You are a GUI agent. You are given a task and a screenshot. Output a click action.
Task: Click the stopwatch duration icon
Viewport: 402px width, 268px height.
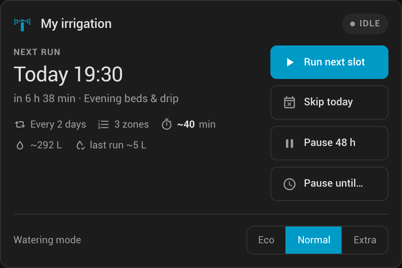click(167, 124)
